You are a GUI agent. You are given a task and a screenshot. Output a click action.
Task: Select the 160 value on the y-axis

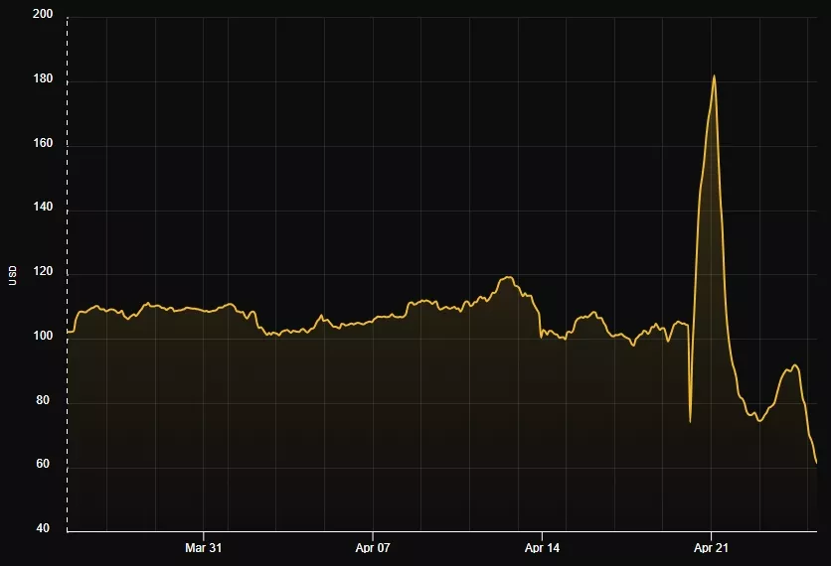coord(43,143)
